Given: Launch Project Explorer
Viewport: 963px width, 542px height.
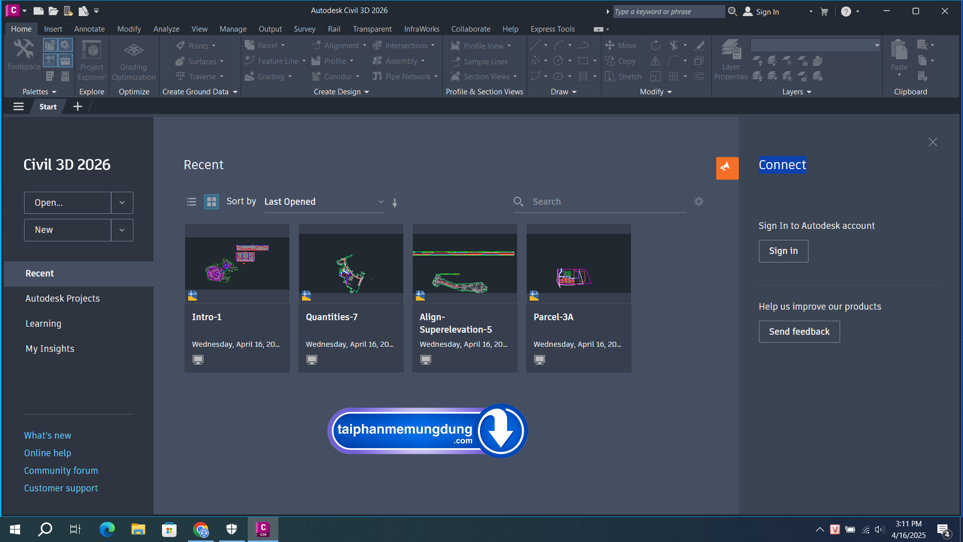Looking at the screenshot, I should [x=91, y=60].
